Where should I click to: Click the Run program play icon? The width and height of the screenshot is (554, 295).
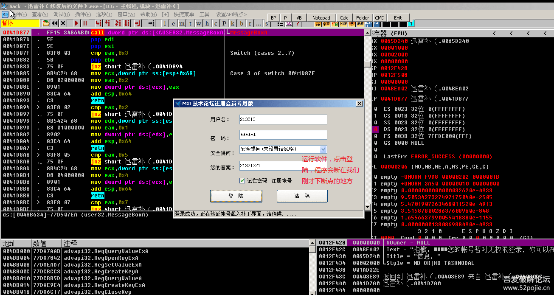coord(76,23)
